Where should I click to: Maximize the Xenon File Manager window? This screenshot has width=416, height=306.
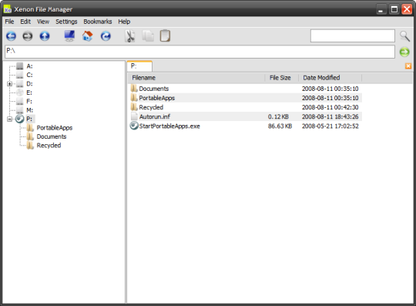(x=394, y=9)
